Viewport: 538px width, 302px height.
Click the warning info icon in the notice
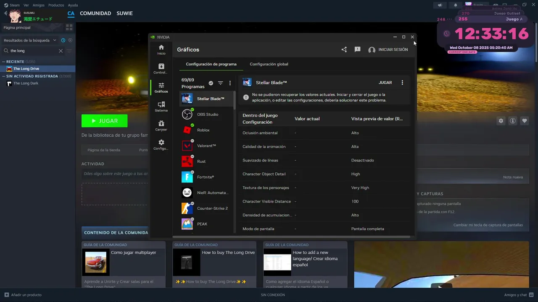[x=246, y=97]
